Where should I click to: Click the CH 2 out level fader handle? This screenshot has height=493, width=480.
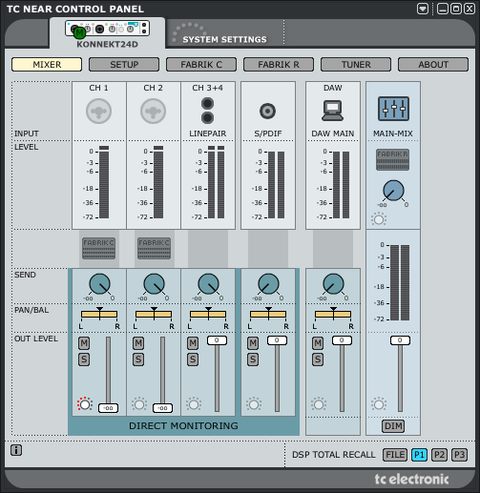click(x=162, y=408)
